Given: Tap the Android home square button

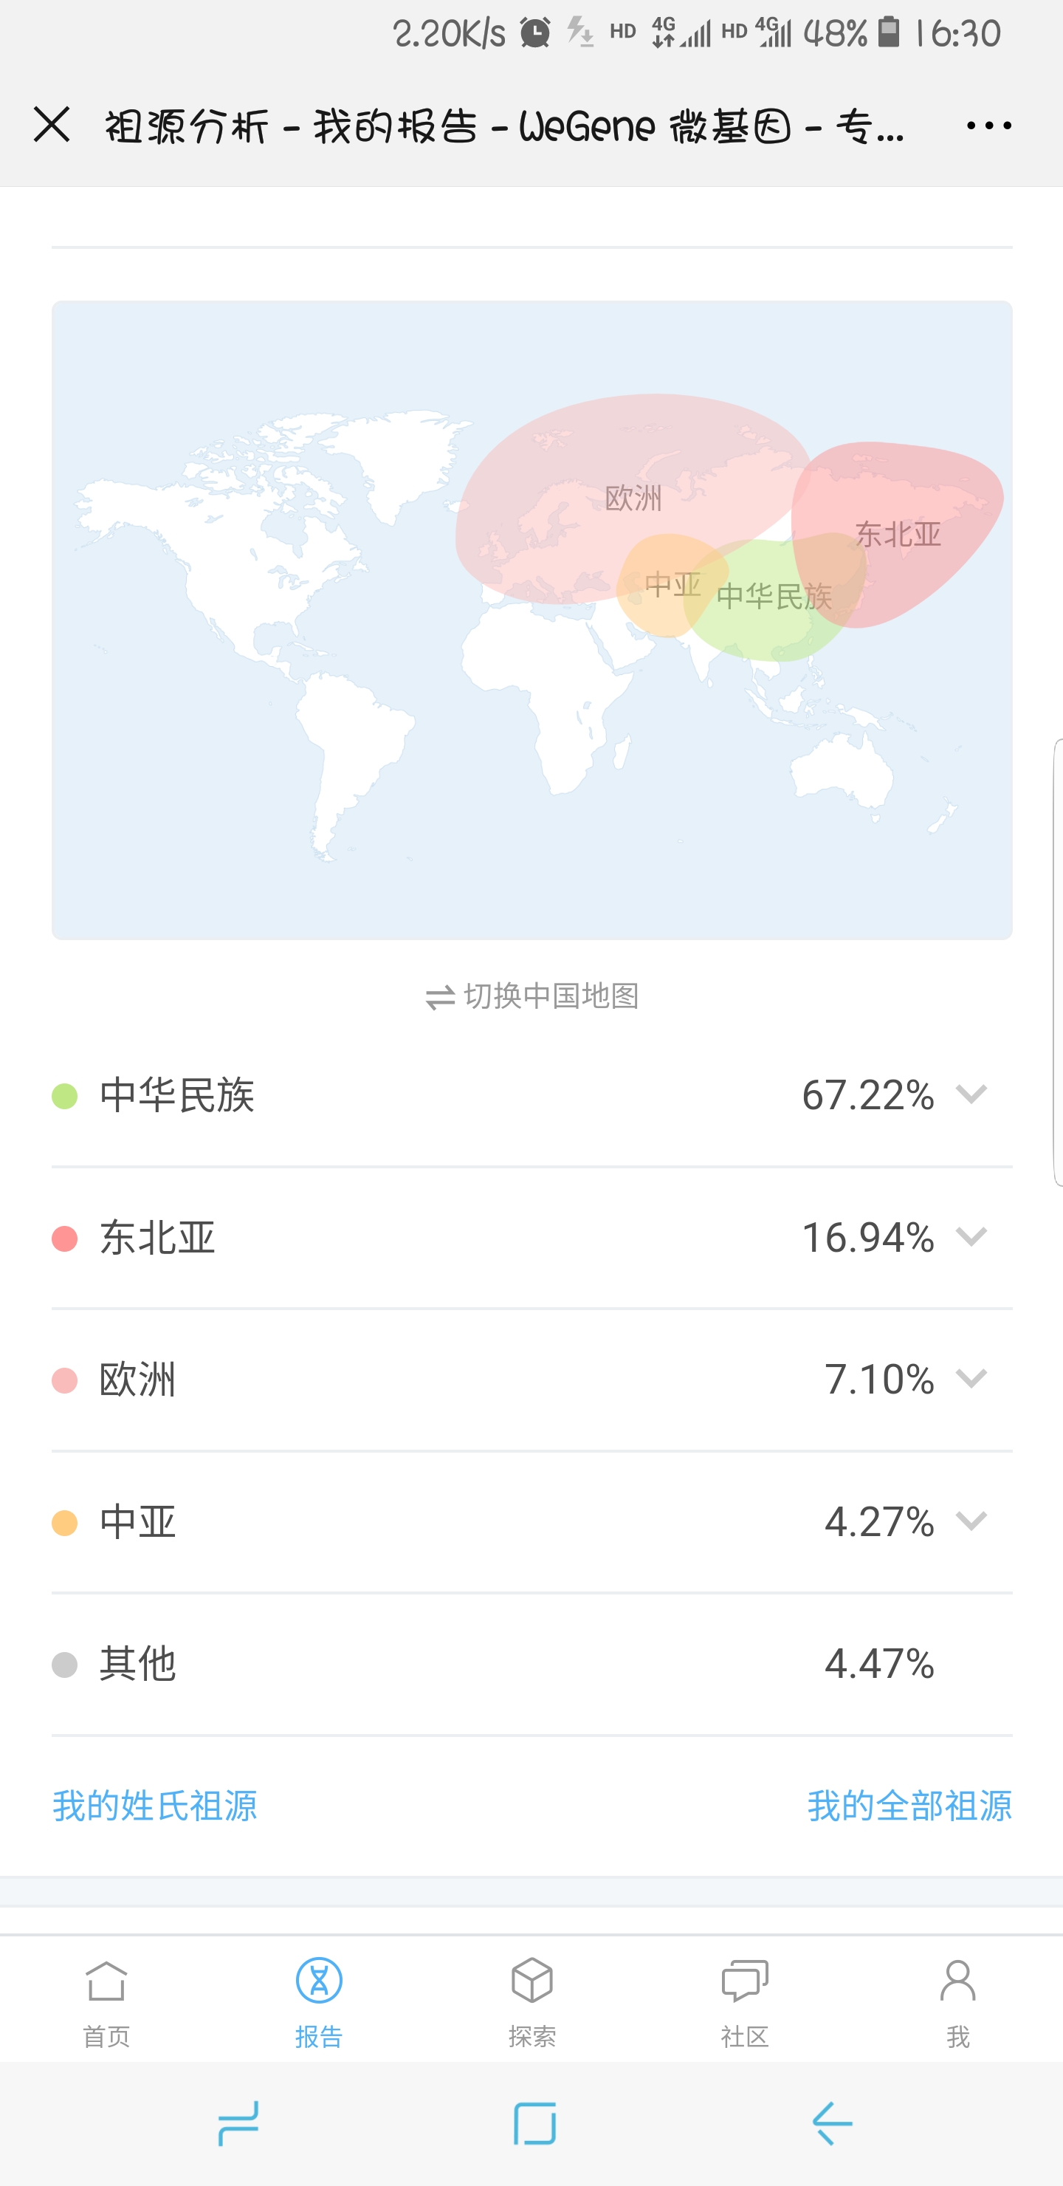Looking at the screenshot, I should (534, 2124).
